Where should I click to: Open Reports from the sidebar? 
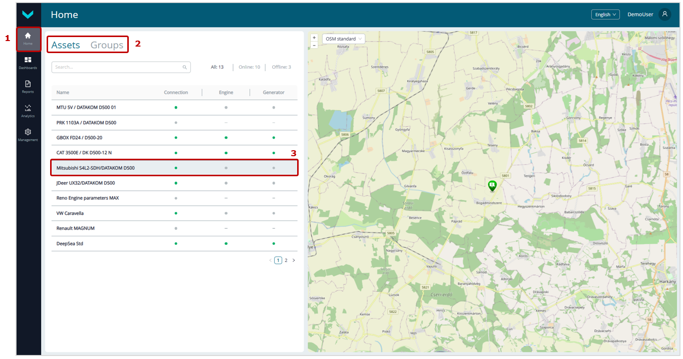click(28, 86)
